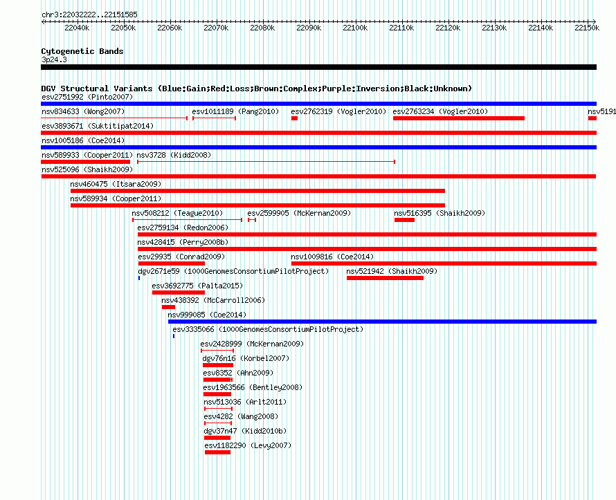This screenshot has width=616, height=500.
Task: Open esv4282 (Wang2008) variant
Action: (241, 416)
